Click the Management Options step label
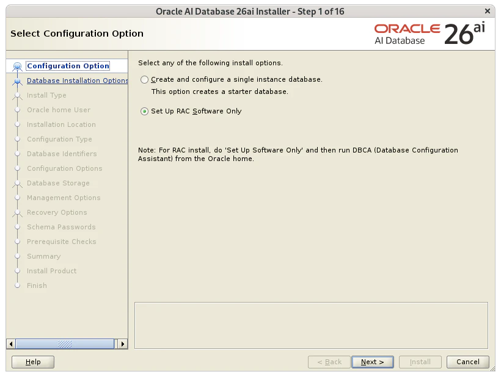Screen dimensions: 501x377 (64, 198)
